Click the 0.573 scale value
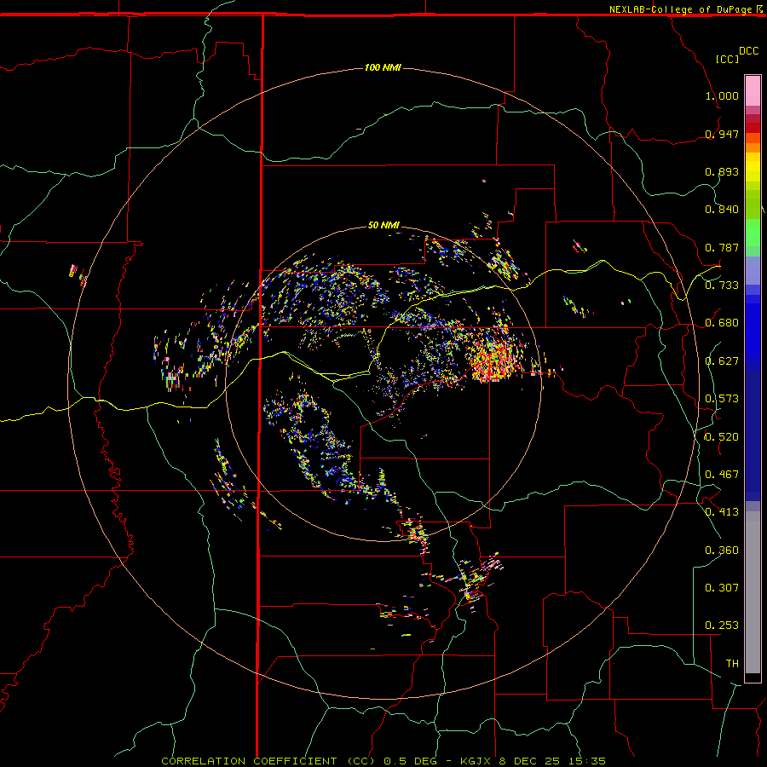The width and height of the screenshot is (767, 767). pos(722,398)
